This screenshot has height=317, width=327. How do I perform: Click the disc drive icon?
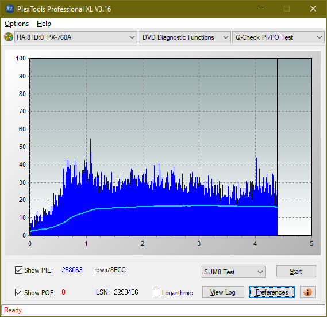click(9, 37)
